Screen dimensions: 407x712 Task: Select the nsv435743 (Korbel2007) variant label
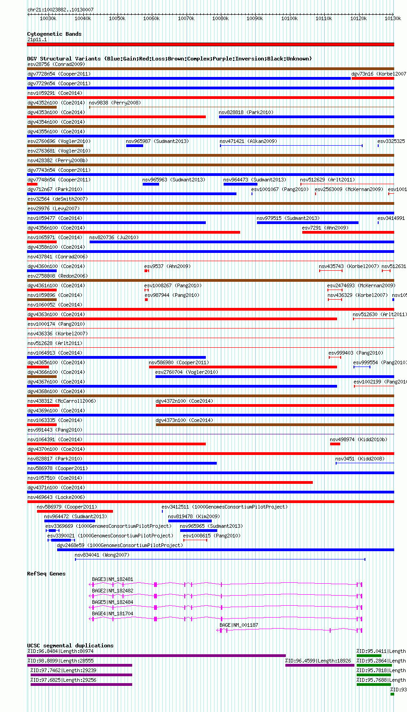pyautogui.click(x=349, y=267)
